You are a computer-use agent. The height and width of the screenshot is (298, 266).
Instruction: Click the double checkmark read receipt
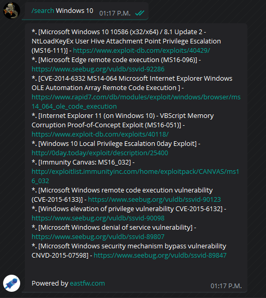(140, 13)
